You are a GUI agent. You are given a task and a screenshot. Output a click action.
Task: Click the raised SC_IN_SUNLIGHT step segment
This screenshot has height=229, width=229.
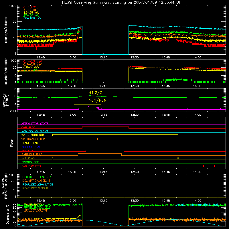[115, 135]
